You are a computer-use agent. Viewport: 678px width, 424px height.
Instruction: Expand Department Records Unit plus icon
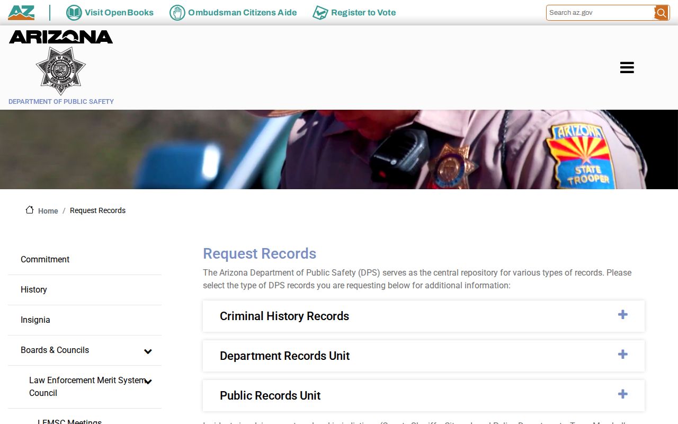coord(623,354)
